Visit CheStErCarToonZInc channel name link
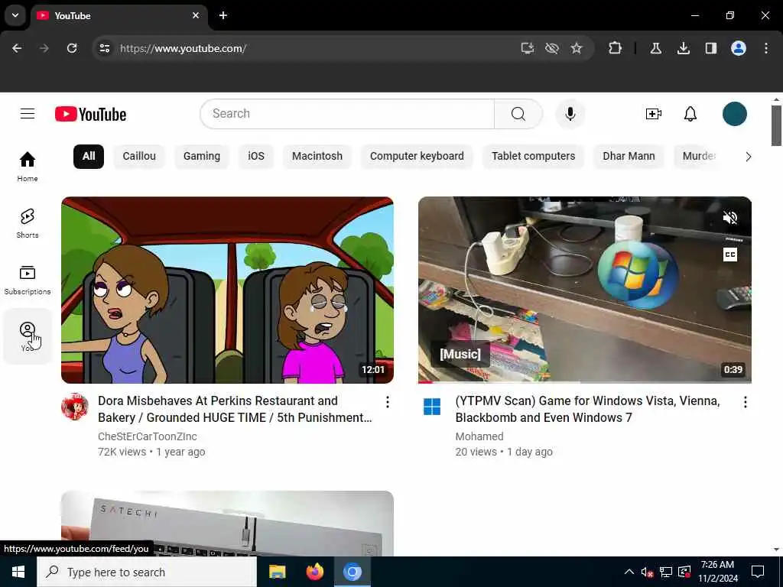783x587 pixels. (148, 436)
